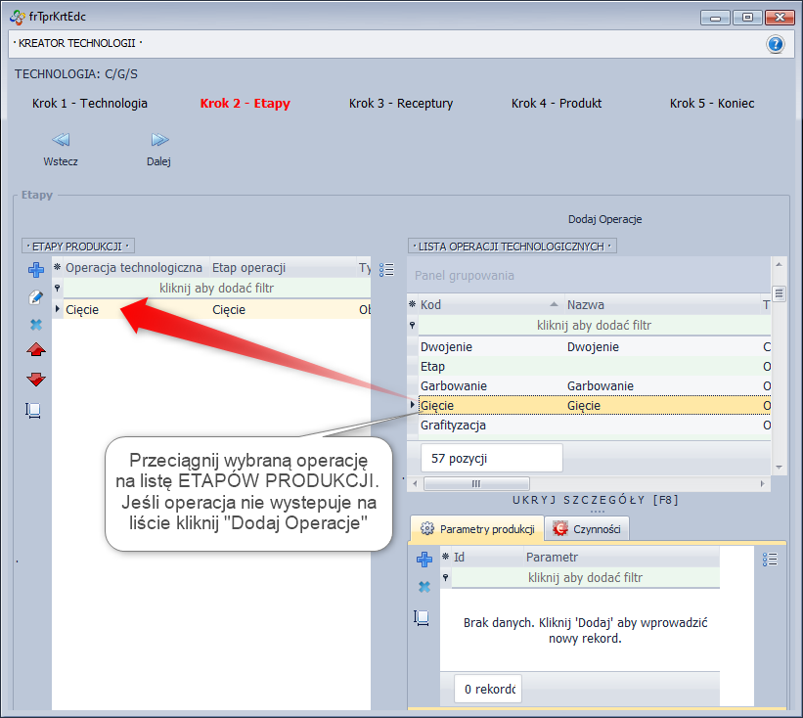Image resolution: width=803 pixels, height=718 pixels.
Task: Sort the operations list by Kod column
Action: point(484,305)
